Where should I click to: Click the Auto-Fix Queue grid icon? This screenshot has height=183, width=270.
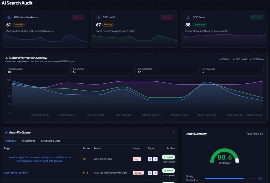tap(7, 132)
